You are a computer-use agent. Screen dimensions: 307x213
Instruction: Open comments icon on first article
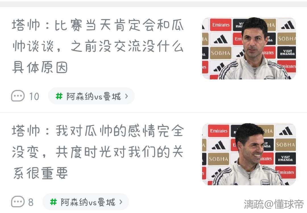point(18,96)
